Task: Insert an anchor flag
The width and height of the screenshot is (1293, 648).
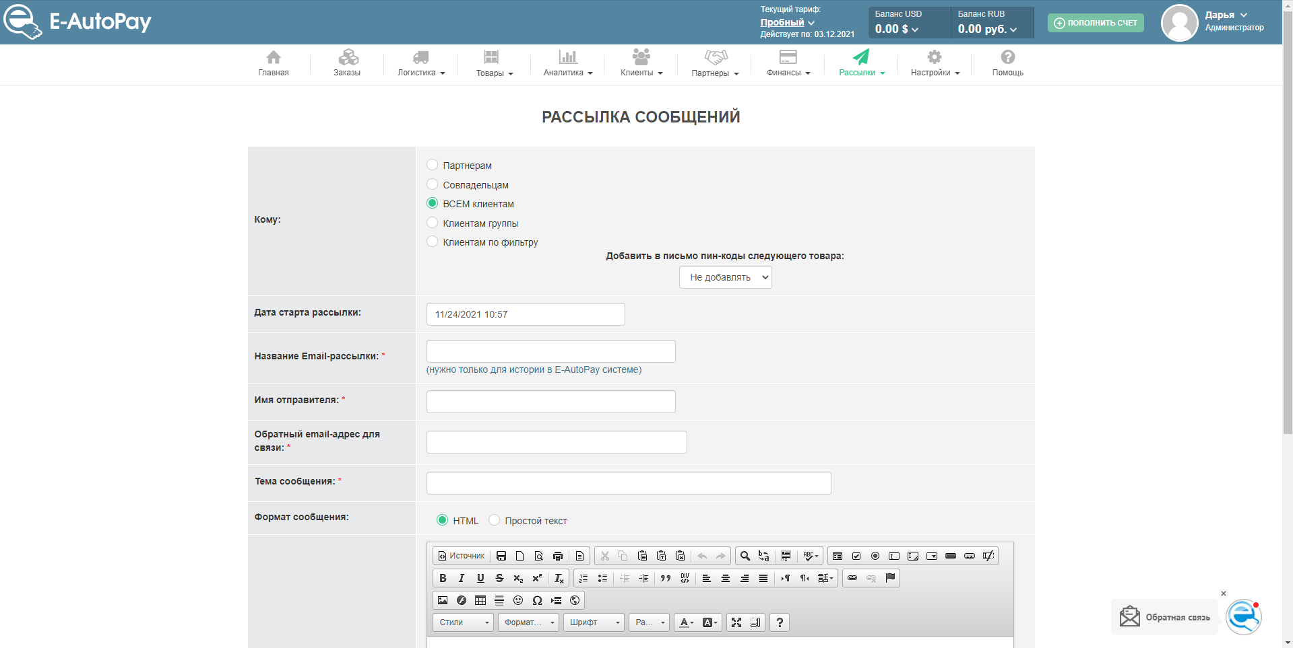Action: point(890,578)
